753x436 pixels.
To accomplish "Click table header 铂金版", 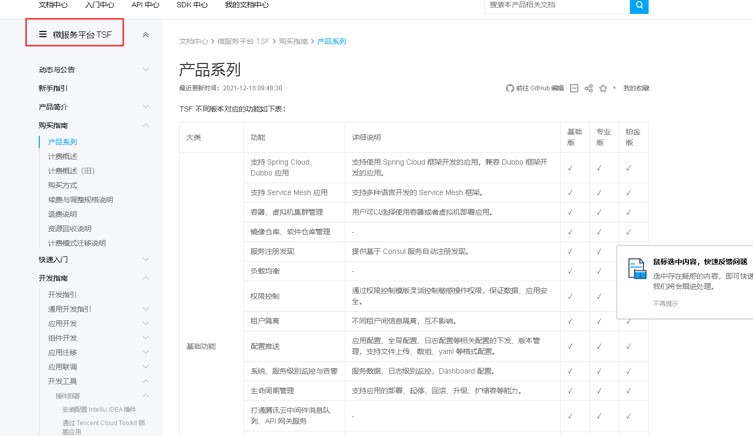I will pyautogui.click(x=633, y=137).
